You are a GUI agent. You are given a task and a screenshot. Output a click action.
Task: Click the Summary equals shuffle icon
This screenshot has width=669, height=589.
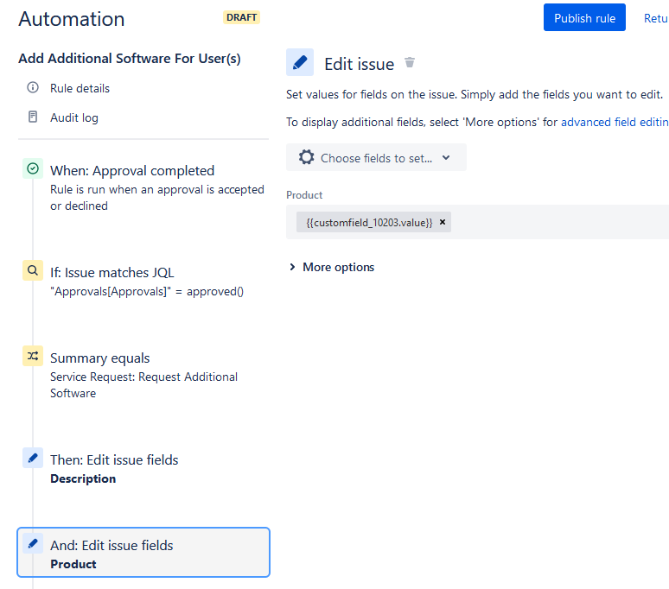(33, 356)
